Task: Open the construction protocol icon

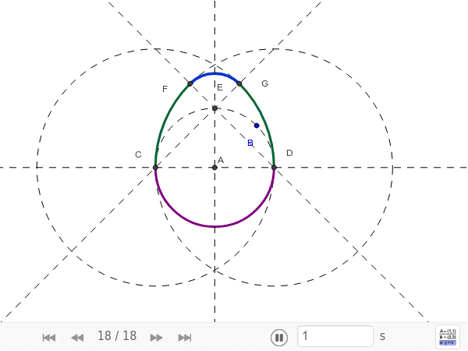Action: [448, 337]
